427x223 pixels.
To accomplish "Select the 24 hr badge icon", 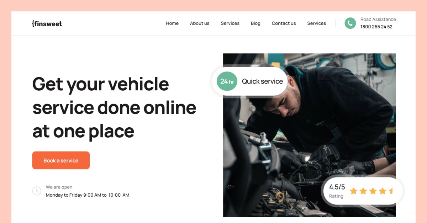I will point(227,81).
